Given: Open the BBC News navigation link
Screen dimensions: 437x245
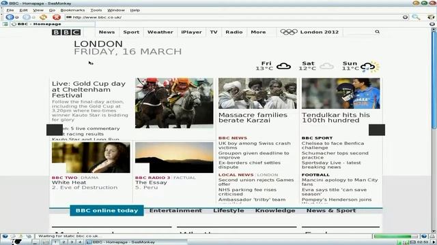Looking at the screenshot, I should pos(107,32).
